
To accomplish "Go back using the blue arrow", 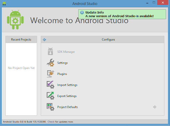I will [44, 40].
